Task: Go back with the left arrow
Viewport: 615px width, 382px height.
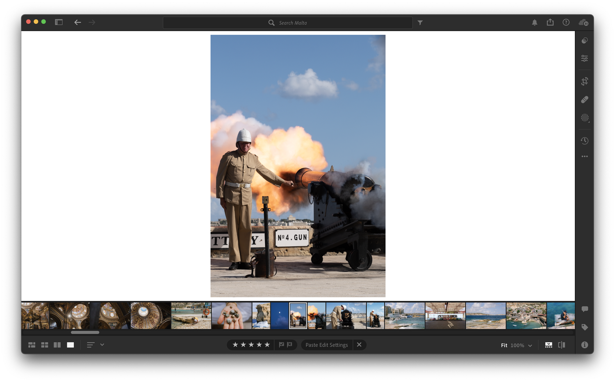Action: (x=77, y=23)
